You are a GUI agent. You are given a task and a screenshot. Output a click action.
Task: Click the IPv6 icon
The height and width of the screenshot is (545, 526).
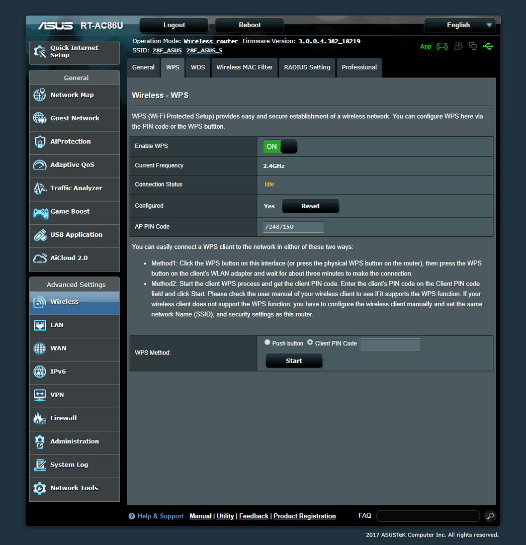click(40, 372)
